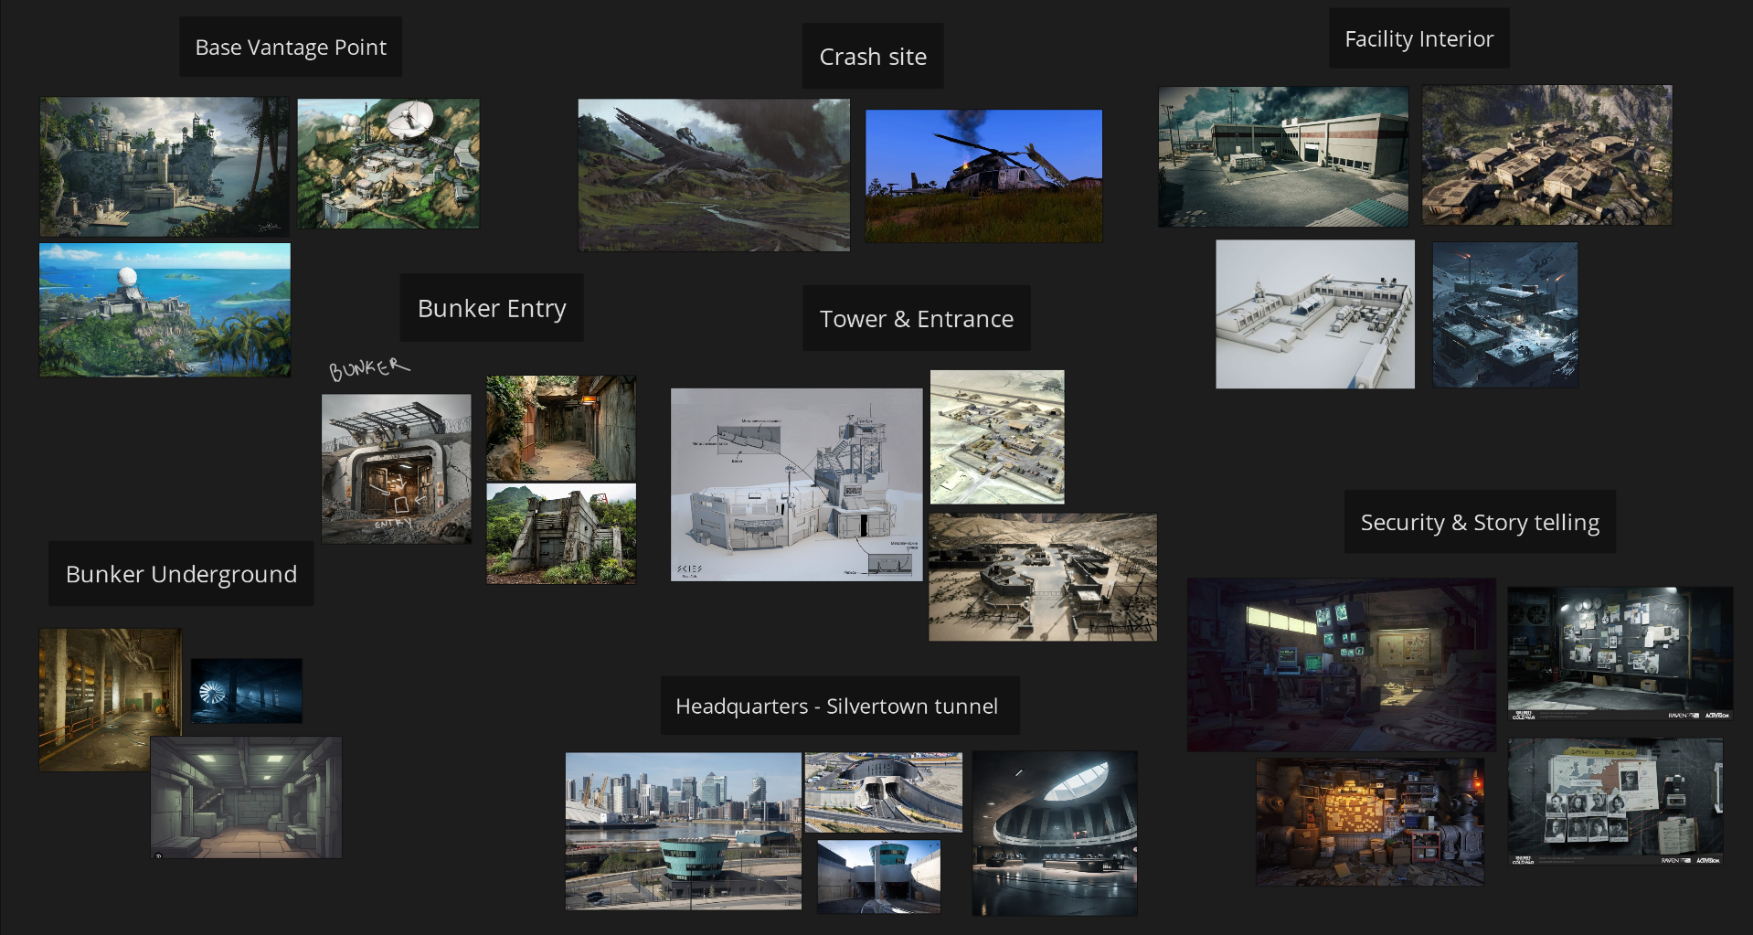This screenshot has height=935, width=1753.
Task: Select the "Bunker Underground" label
Action: 181,574
